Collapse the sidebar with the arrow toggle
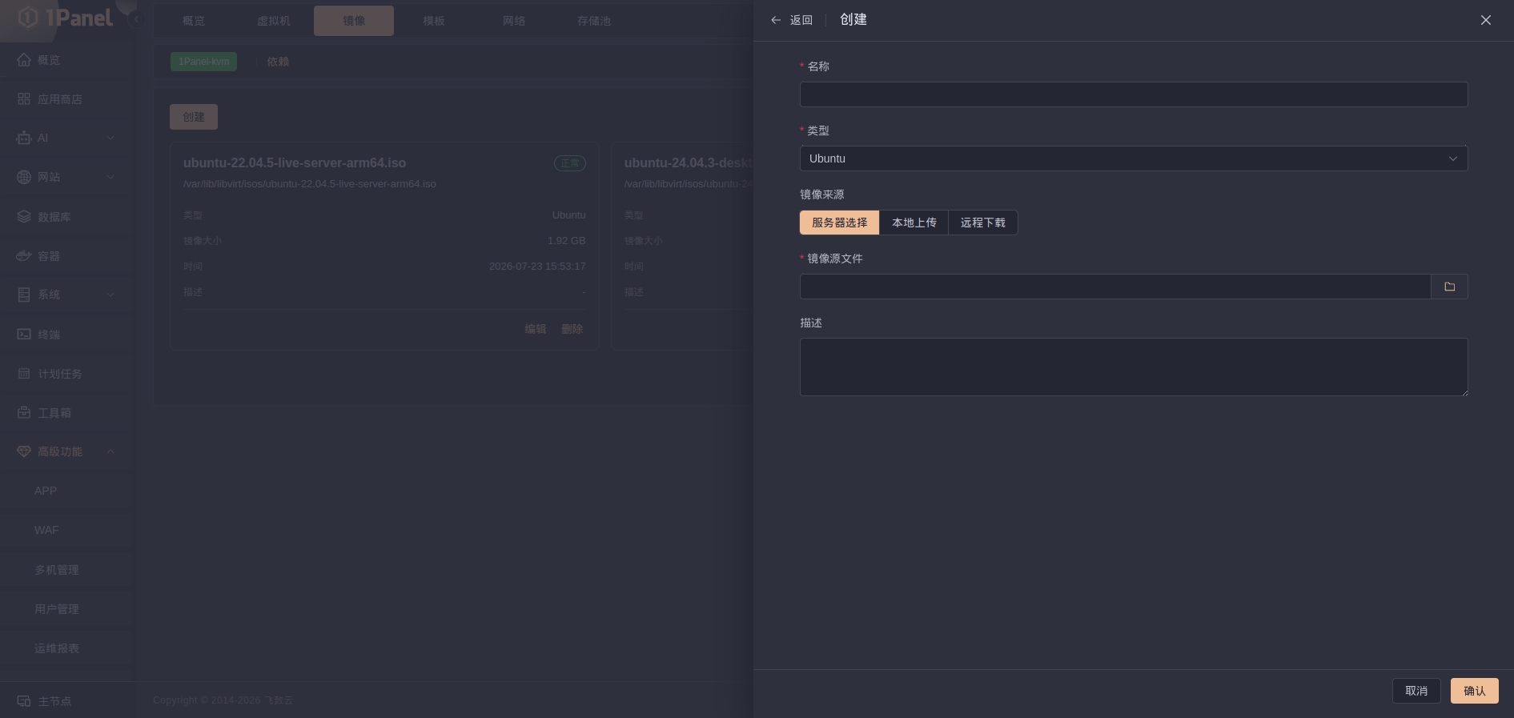Viewport: 1514px width, 718px height. (136, 20)
